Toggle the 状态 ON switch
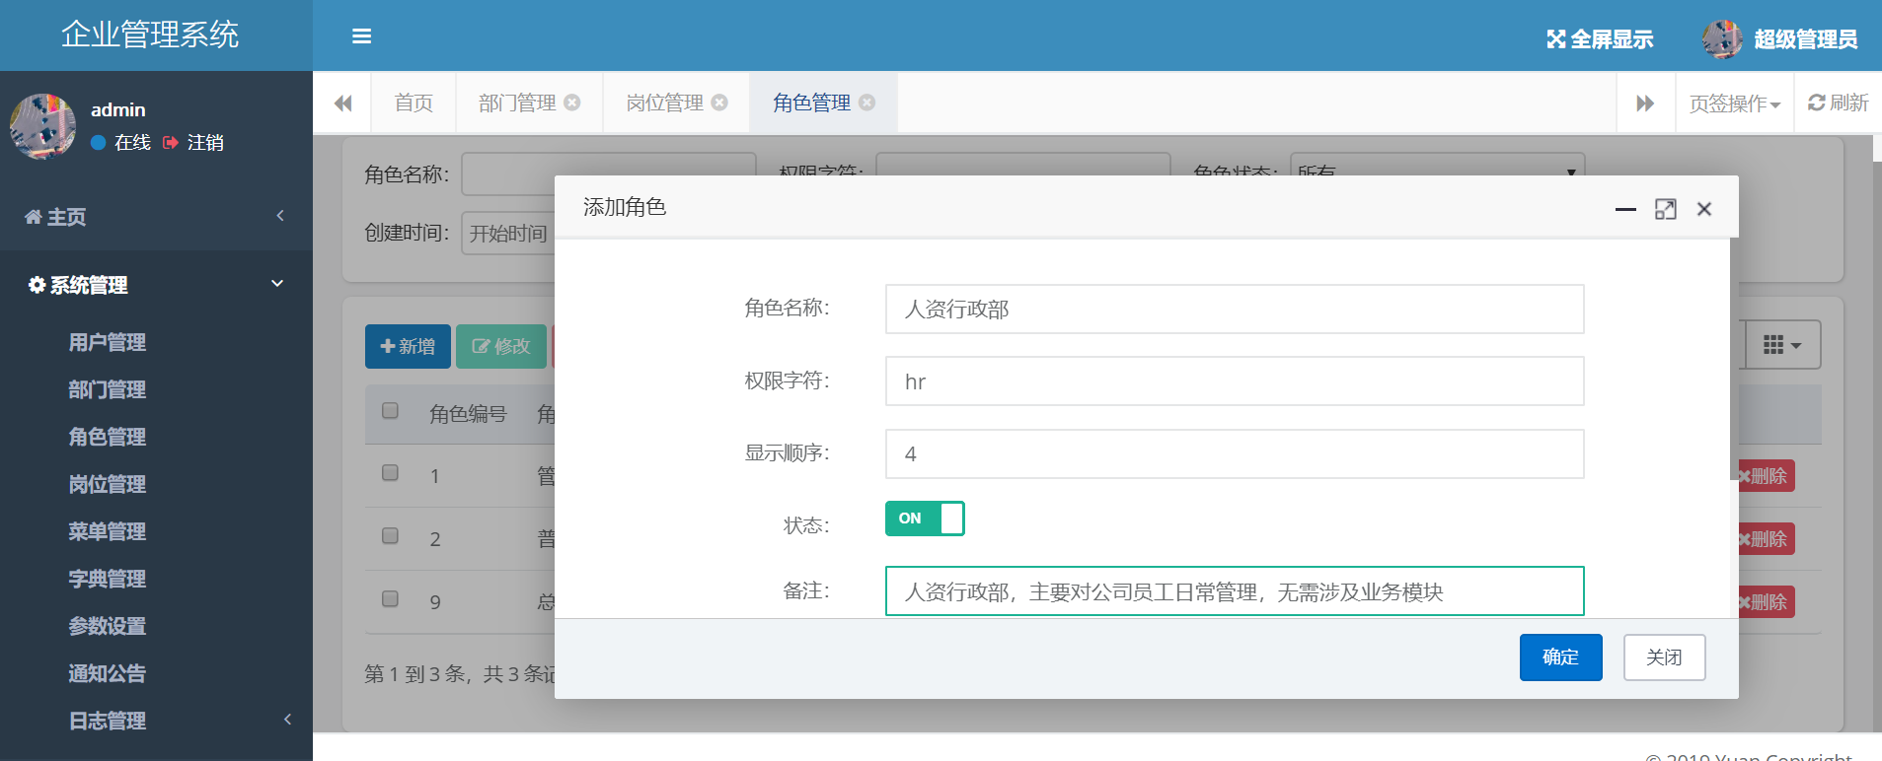This screenshot has width=1882, height=761. [x=925, y=519]
